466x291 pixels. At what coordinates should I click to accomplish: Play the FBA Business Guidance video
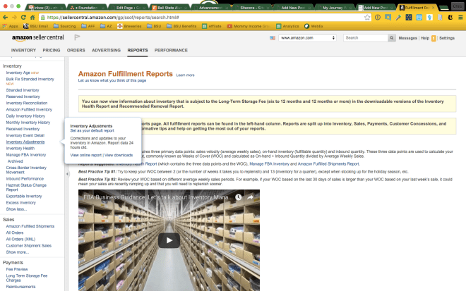click(168, 240)
